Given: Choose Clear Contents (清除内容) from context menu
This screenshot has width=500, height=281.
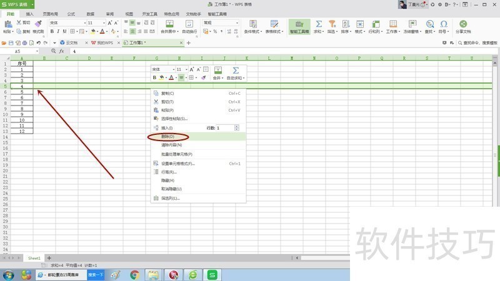Looking at the screenshot, I should click(x=198, y=145).
